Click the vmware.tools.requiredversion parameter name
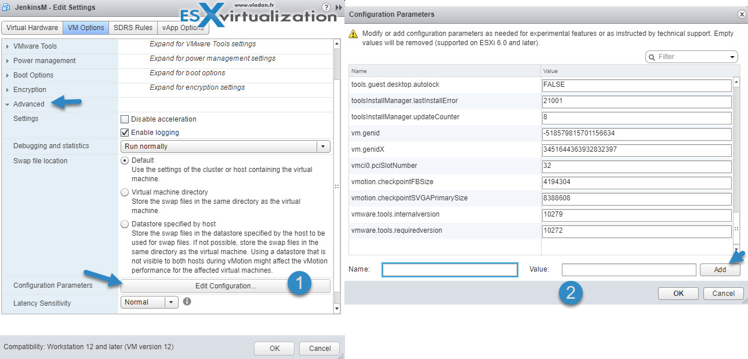The height and width of the screenshot is (359, 748). [x=397, y=230]
